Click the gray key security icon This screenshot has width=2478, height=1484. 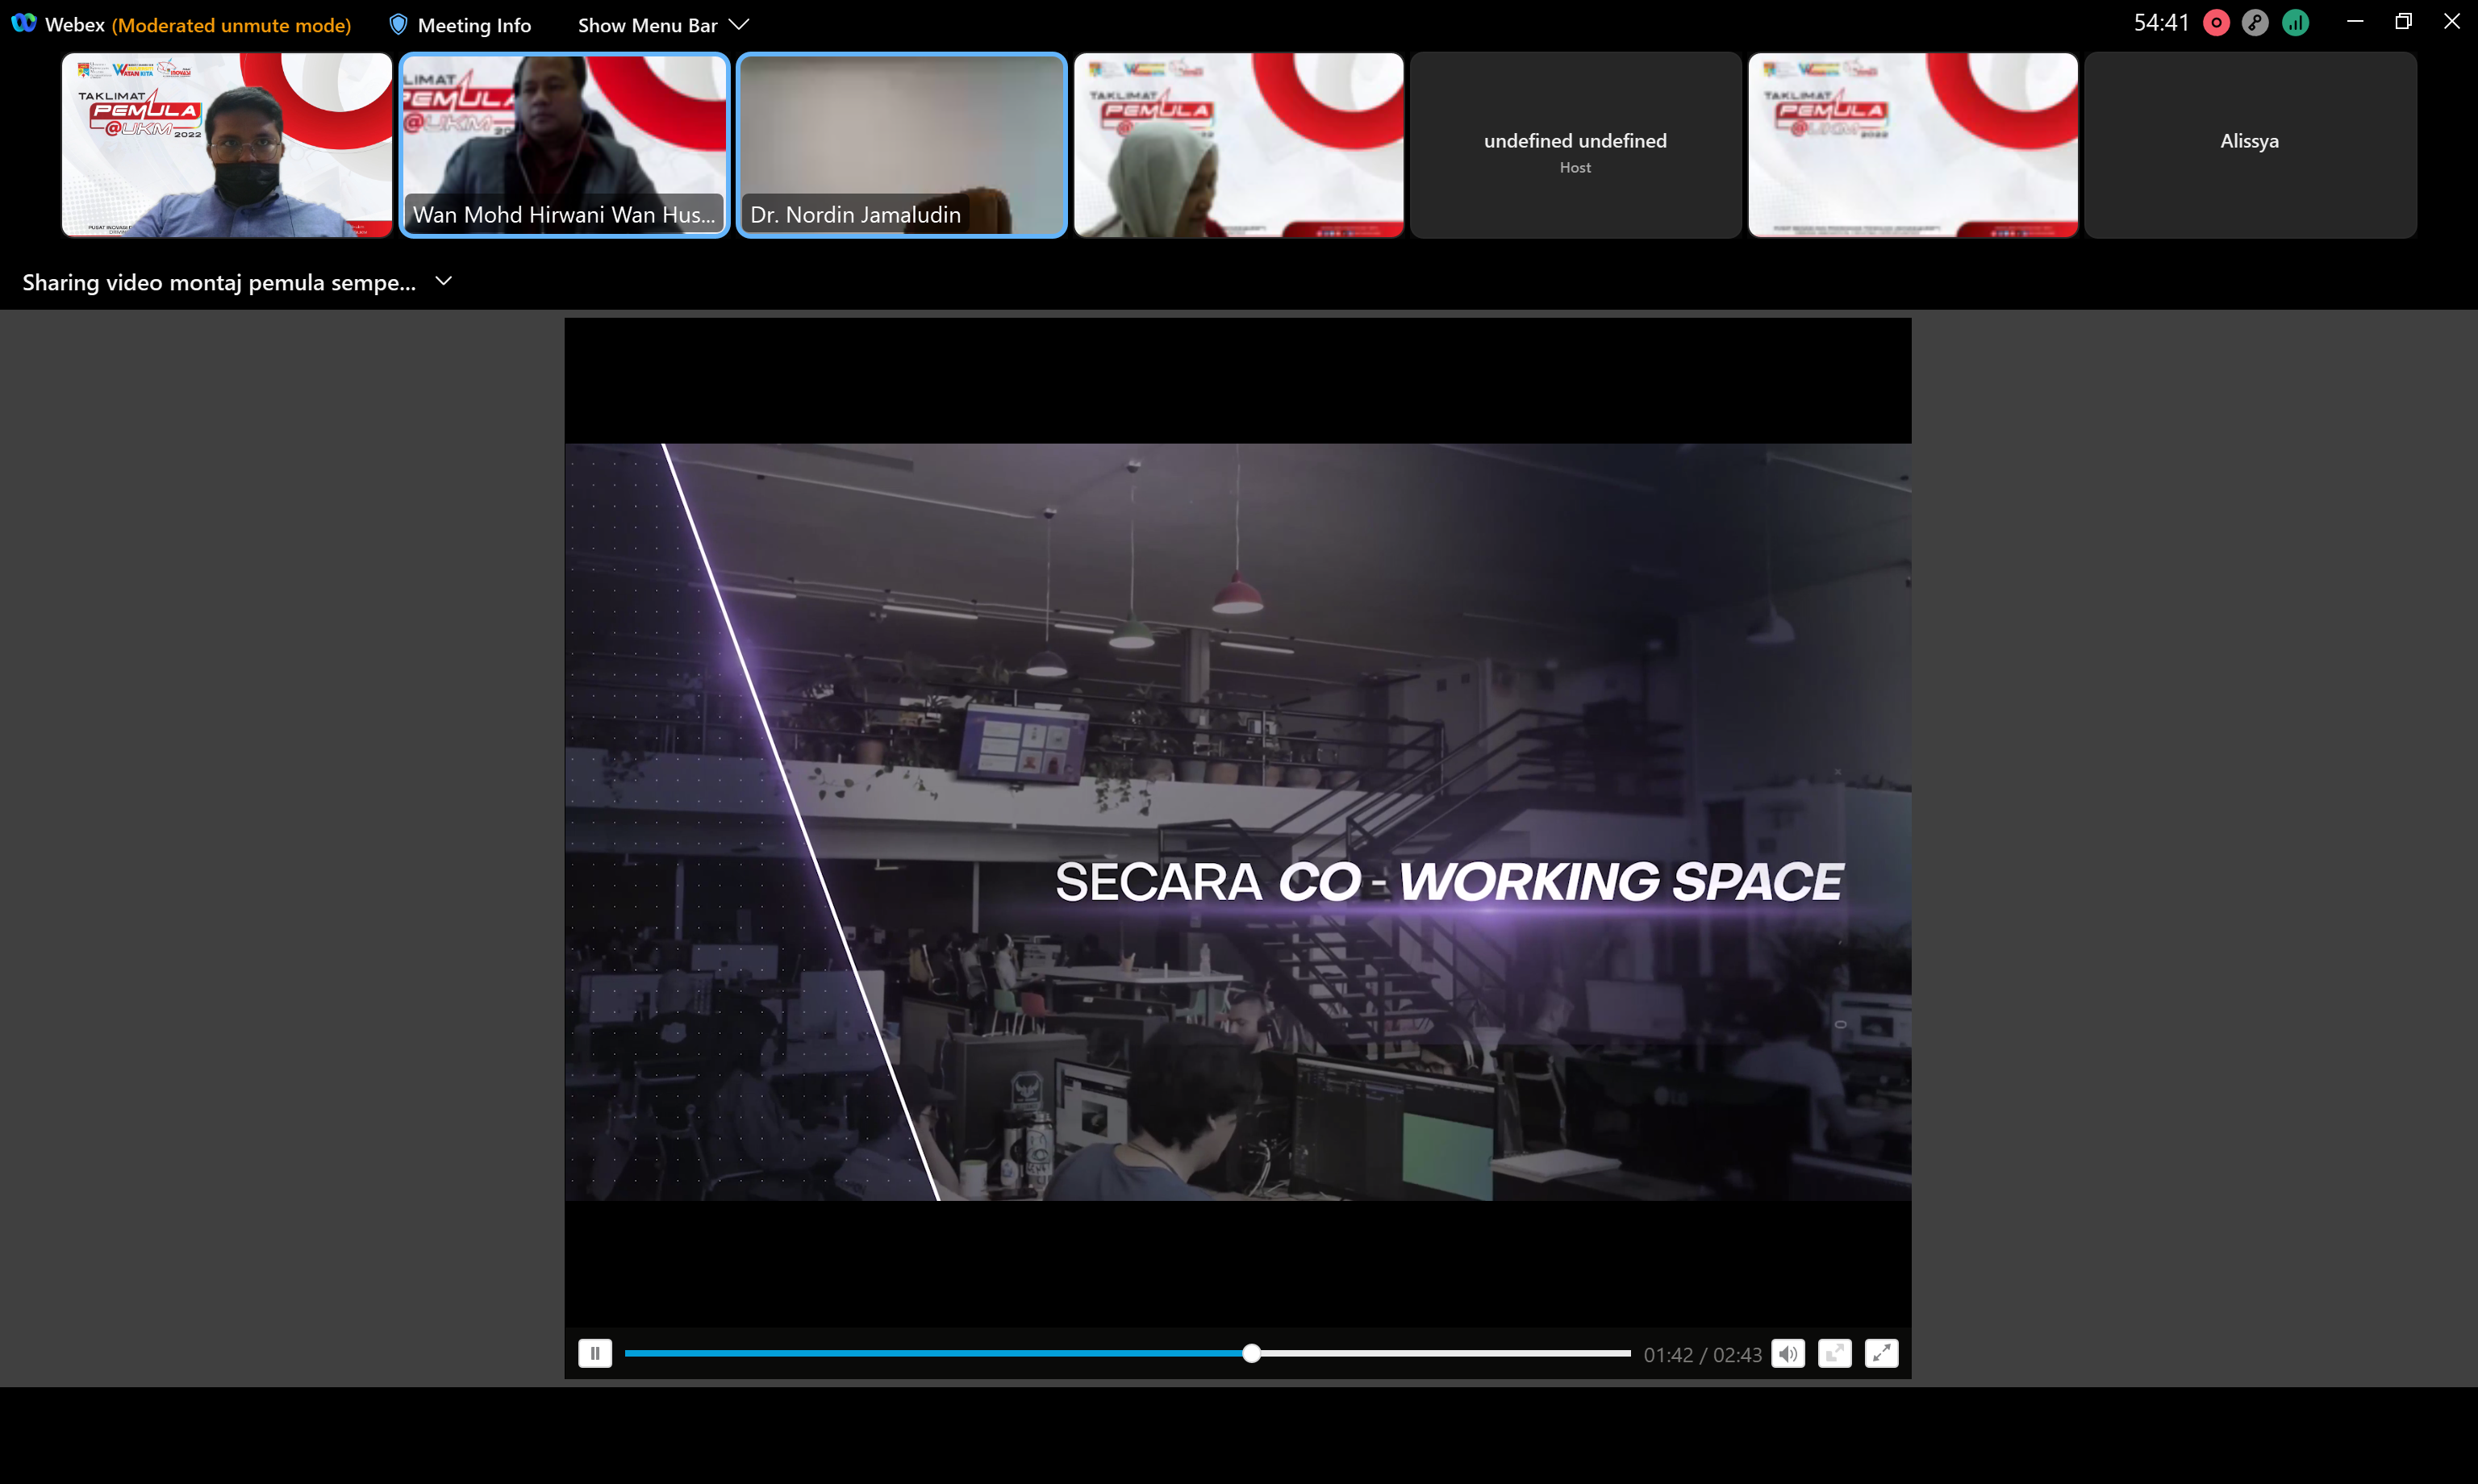(x=2255, y=23)
